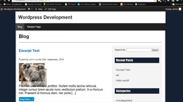Click the admin author link

(x=32, y=59)
